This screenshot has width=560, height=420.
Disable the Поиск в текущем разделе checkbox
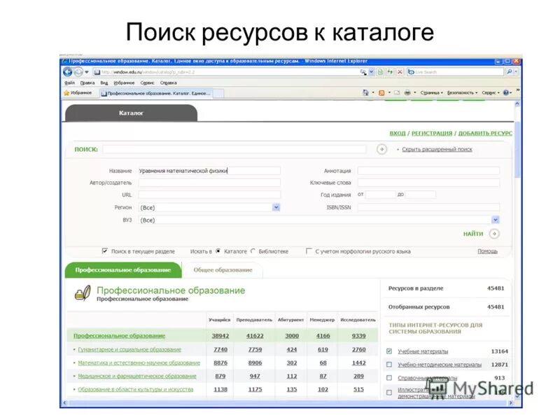(104, 248)
